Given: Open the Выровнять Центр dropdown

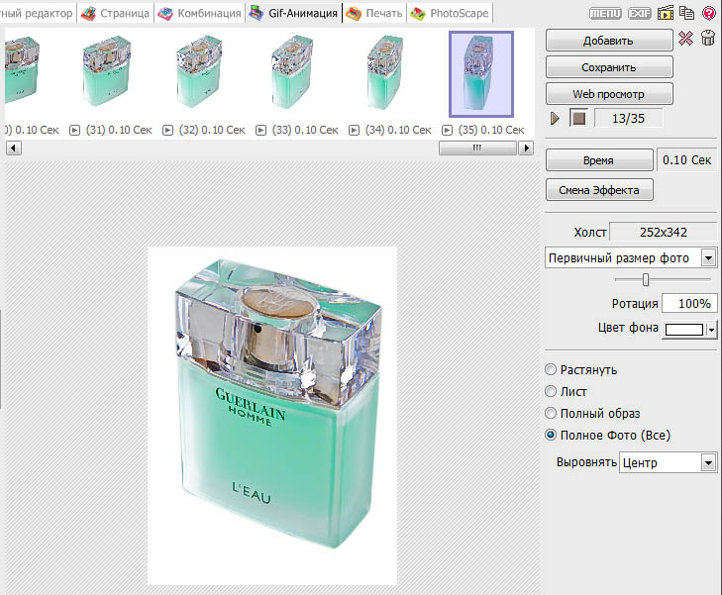Looking at the screenshot, I should click(x=669, y=462).
